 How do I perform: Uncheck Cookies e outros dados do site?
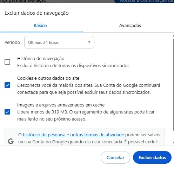click(x=7, y=85)
